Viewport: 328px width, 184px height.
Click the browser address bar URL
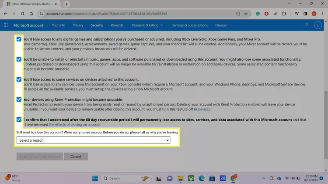tap(106, 14)
